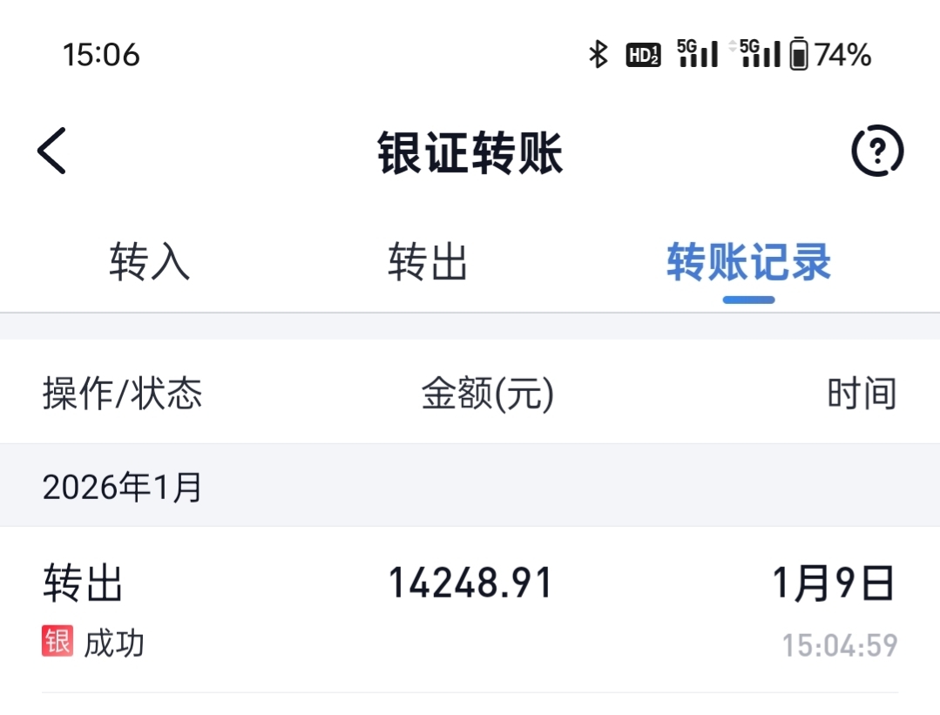Tap the 时间 column header

pyautogui.click(x=861, y=394)
